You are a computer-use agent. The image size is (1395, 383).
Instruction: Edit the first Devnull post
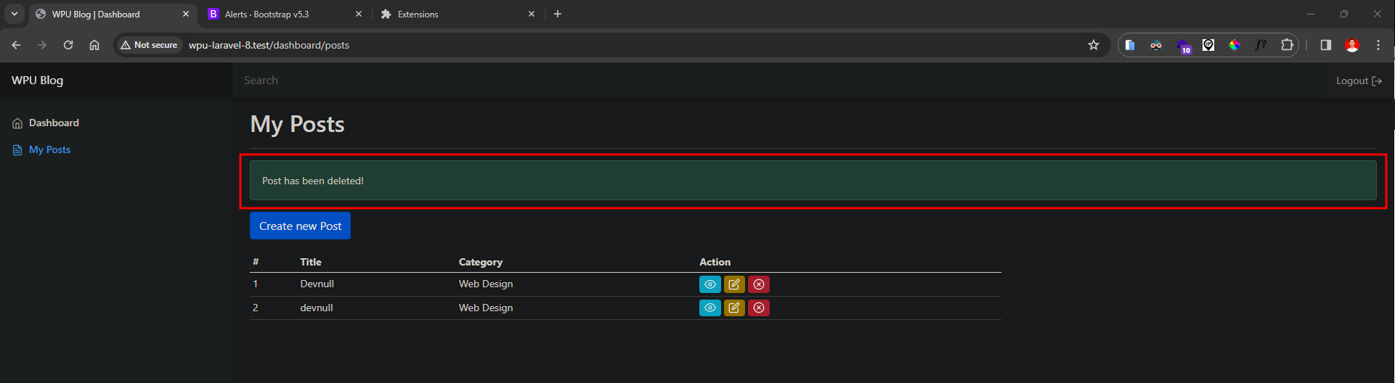(734, 284)
